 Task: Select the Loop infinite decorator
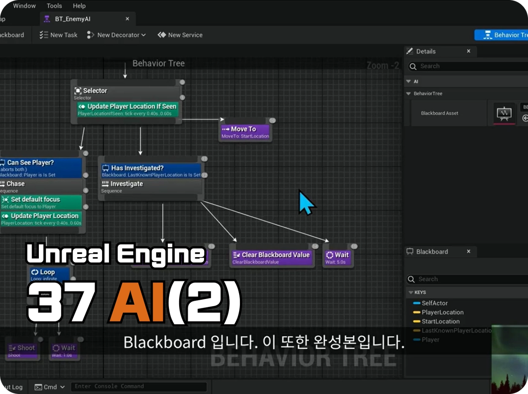(49, 275)
